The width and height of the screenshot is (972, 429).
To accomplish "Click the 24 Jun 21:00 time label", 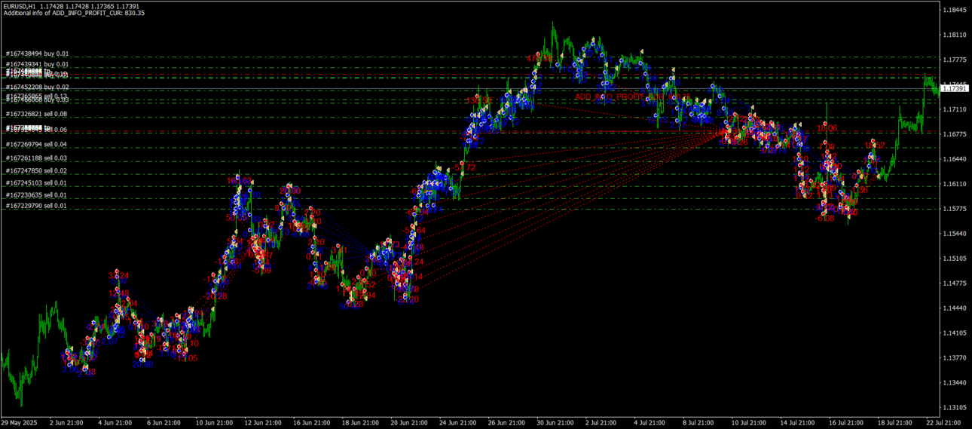I will click(457, 422).
